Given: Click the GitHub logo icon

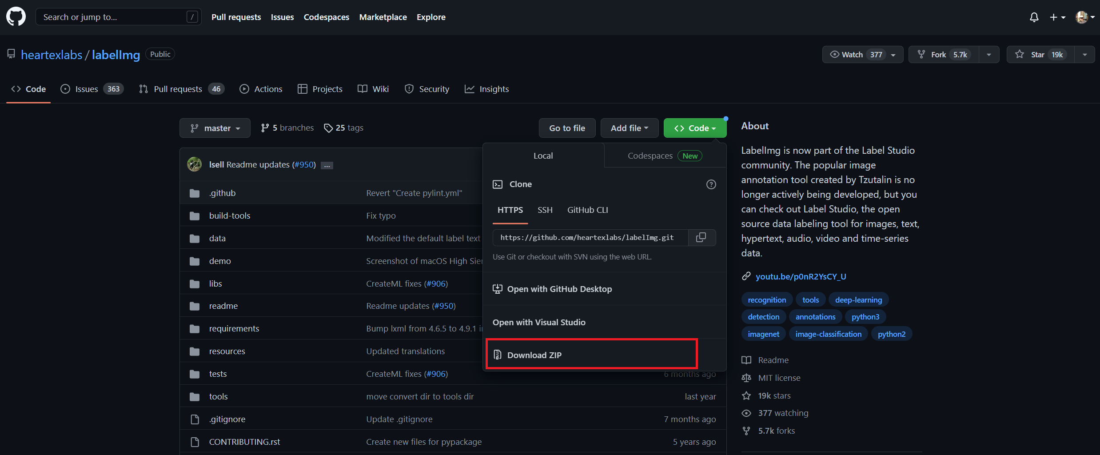Looking at the screenshot, I should [16, 17].
